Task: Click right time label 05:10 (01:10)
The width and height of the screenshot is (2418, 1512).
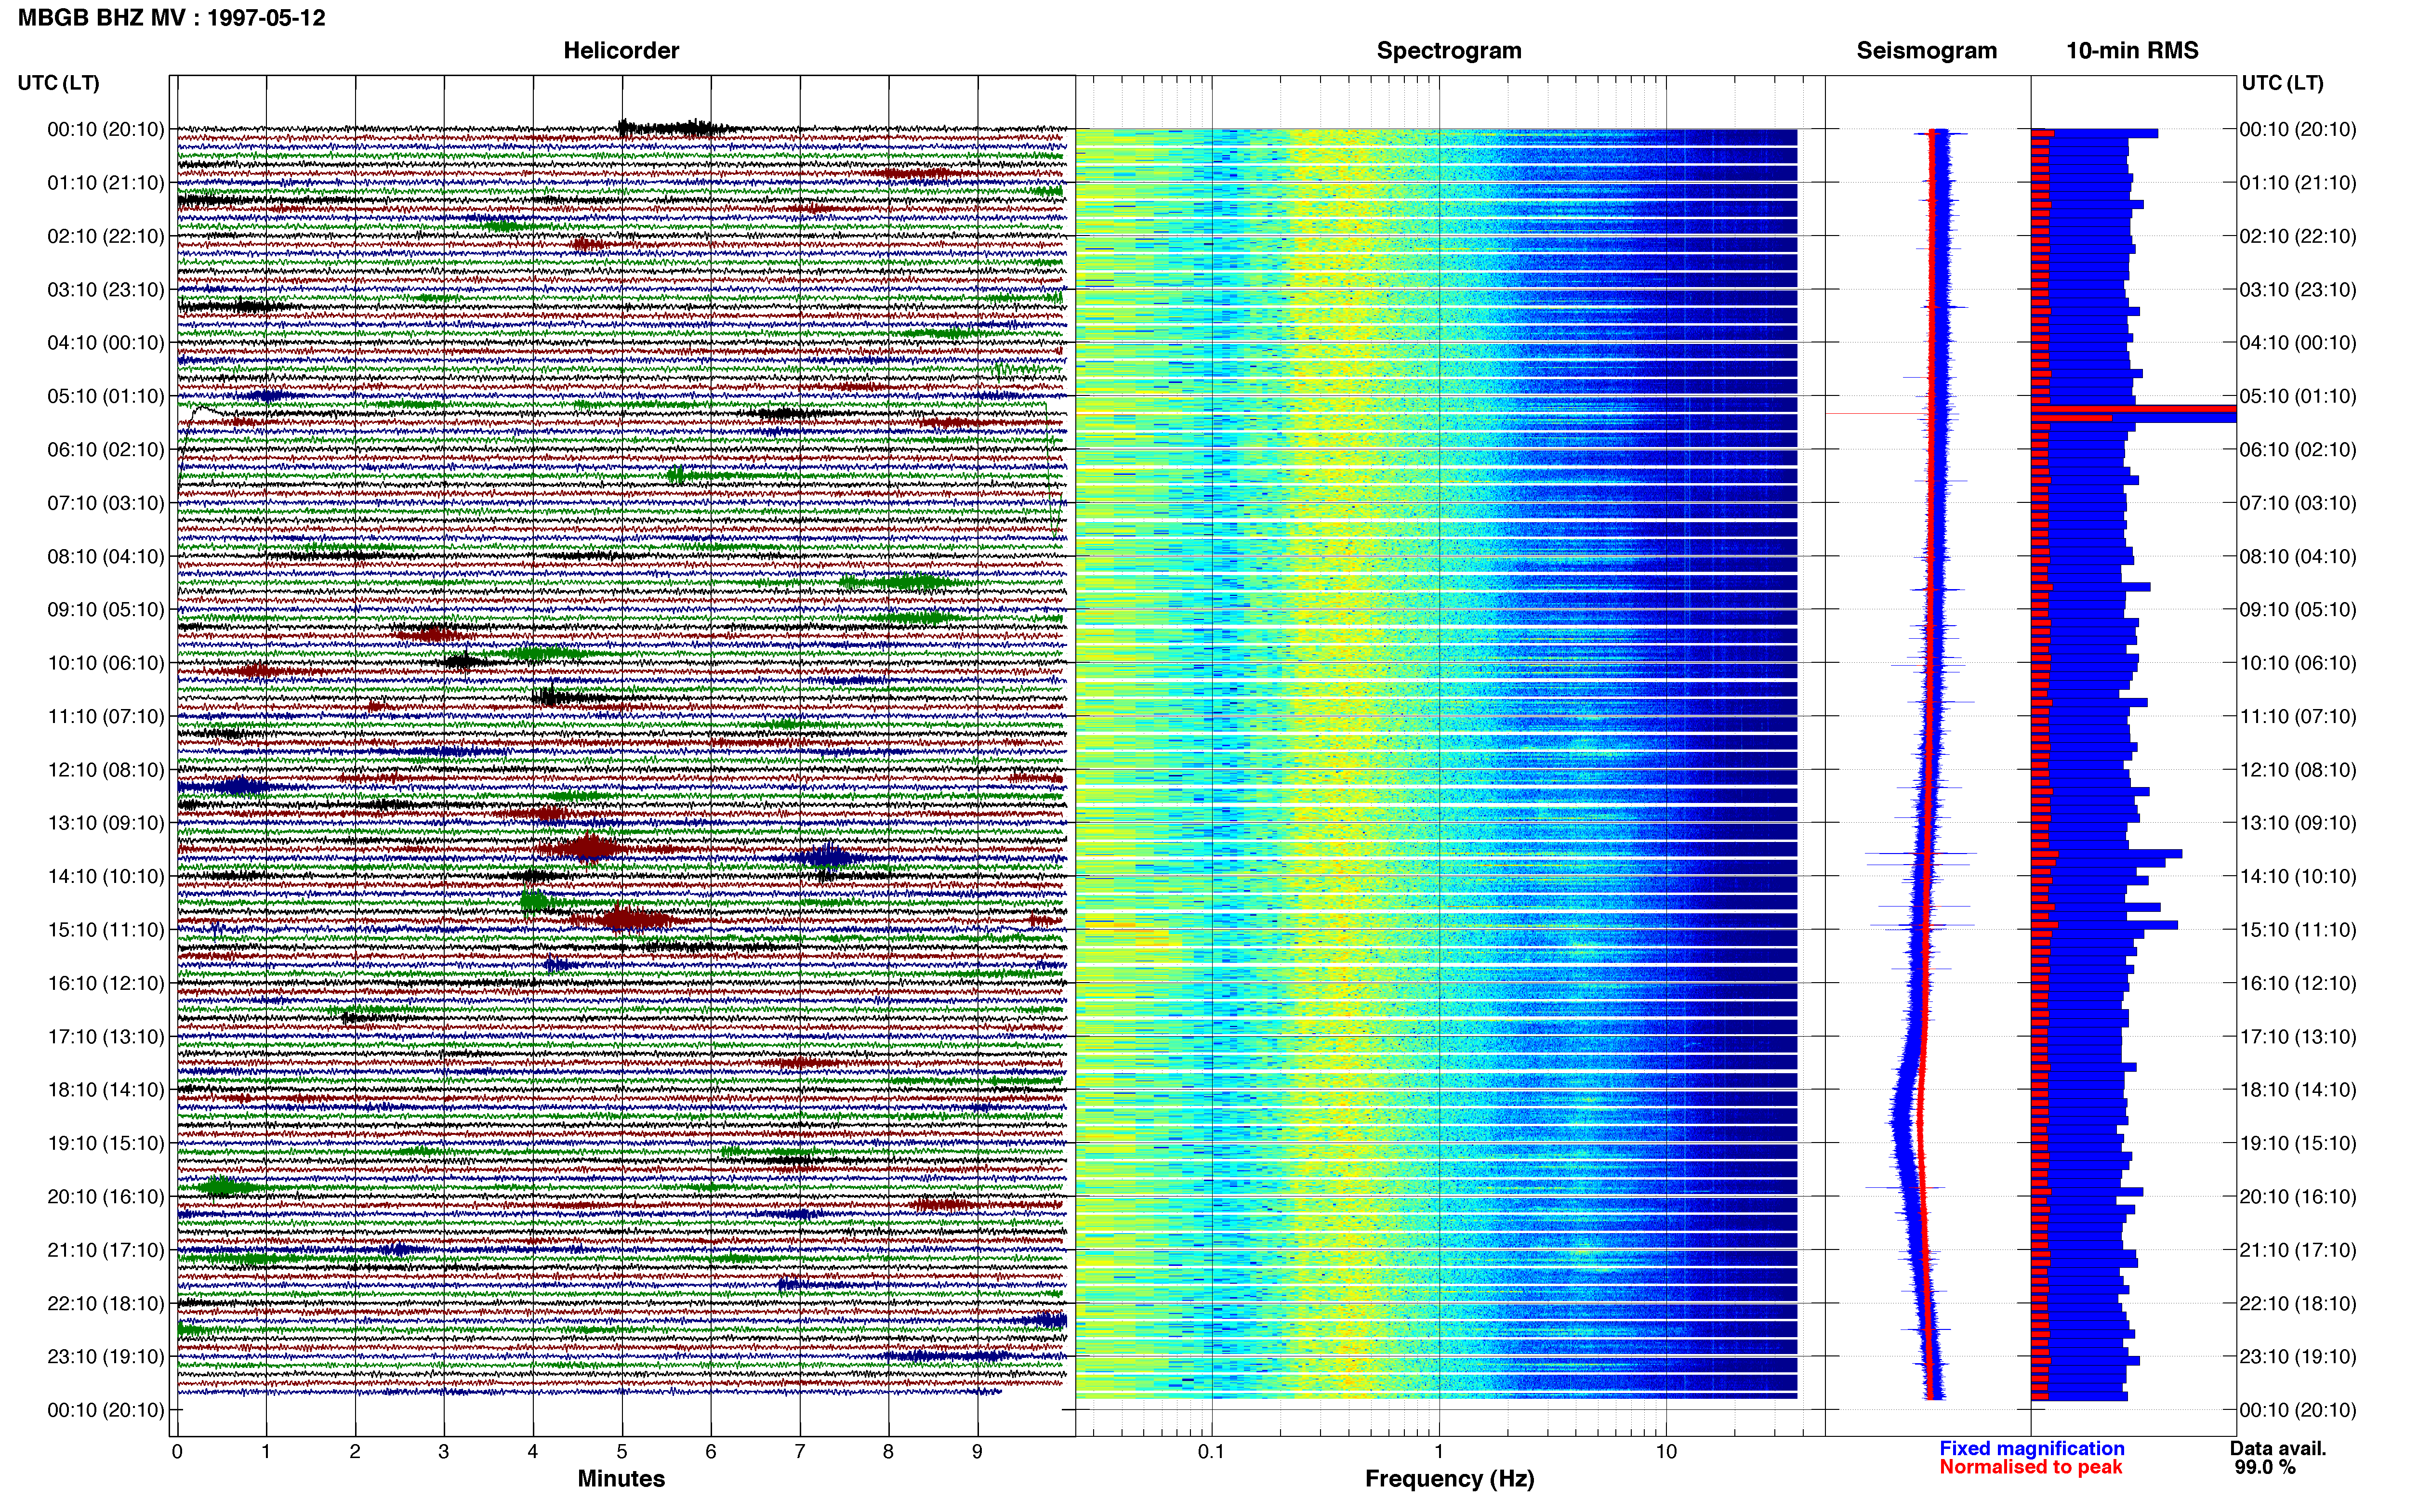Action: coord(2298,396)
